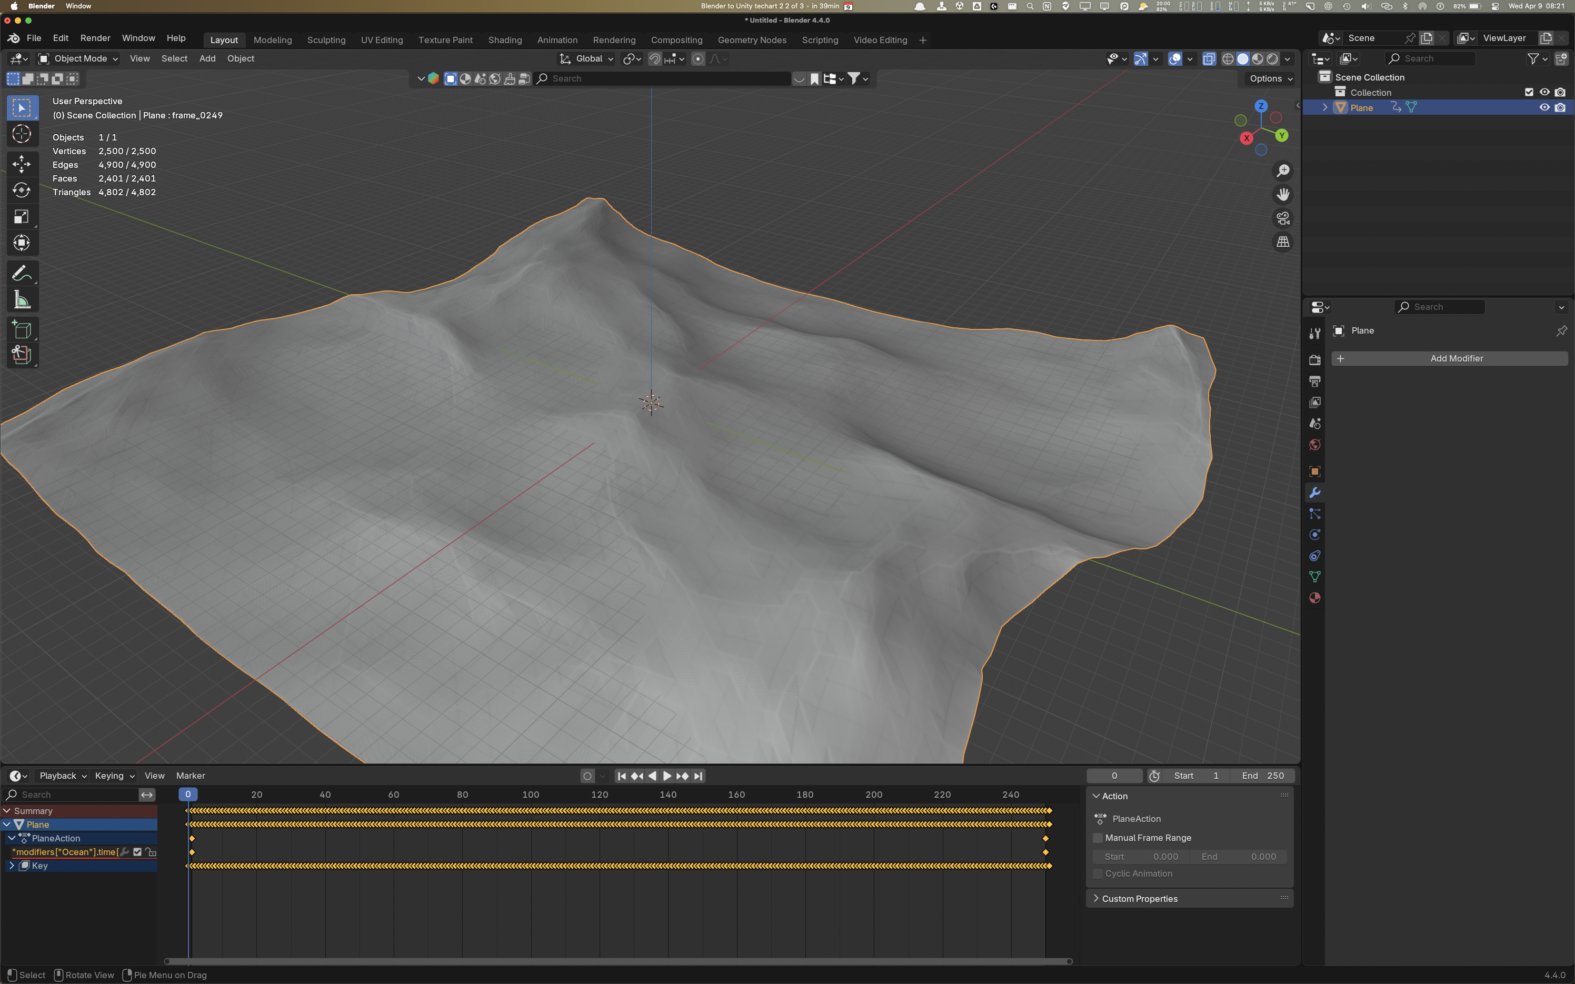Collapse the Summary channel row

tap(7, 811)
